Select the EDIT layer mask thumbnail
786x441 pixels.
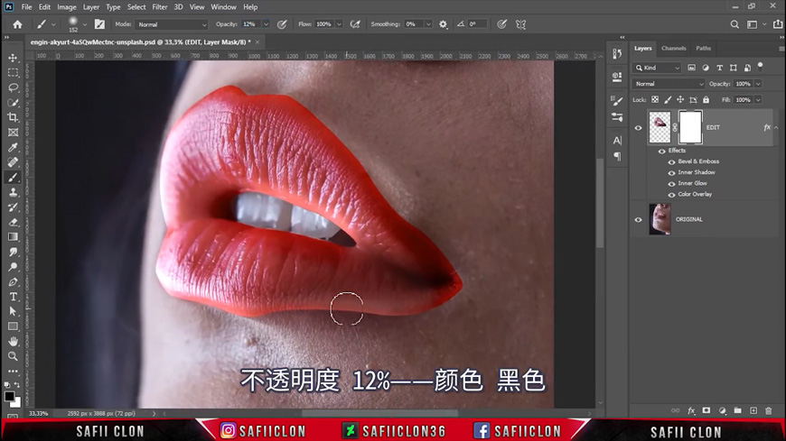point(690,127)
